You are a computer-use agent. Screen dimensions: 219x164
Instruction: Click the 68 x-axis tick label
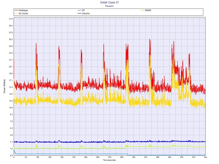(38, 157)
